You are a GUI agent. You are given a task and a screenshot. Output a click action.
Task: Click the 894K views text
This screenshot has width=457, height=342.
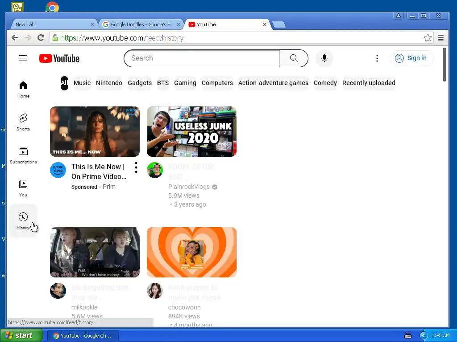tap(184, 316)
